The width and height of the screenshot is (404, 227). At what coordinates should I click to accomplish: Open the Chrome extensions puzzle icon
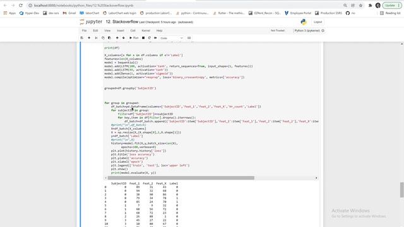coord(371,6)
